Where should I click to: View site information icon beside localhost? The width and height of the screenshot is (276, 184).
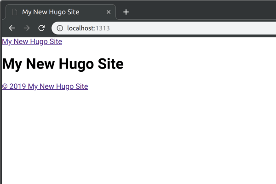coord(60,28)
